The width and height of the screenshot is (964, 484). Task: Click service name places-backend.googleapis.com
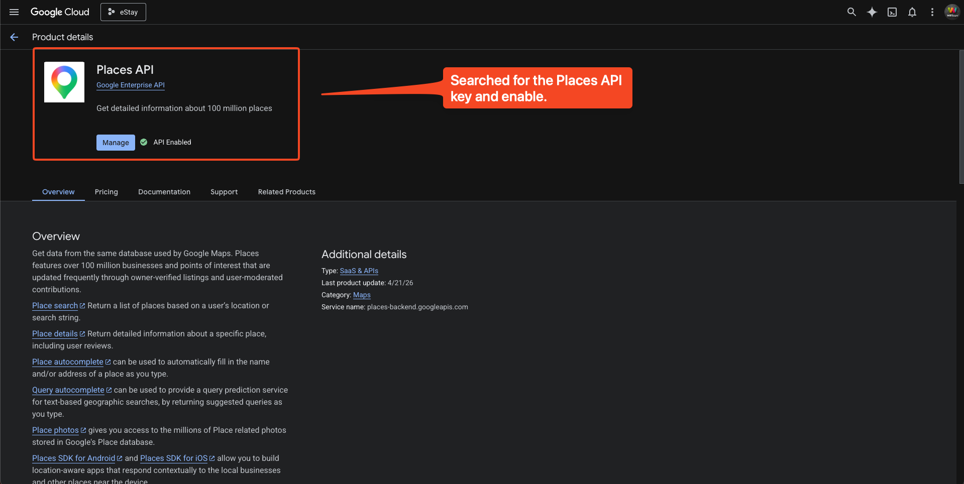click(417, 307)
